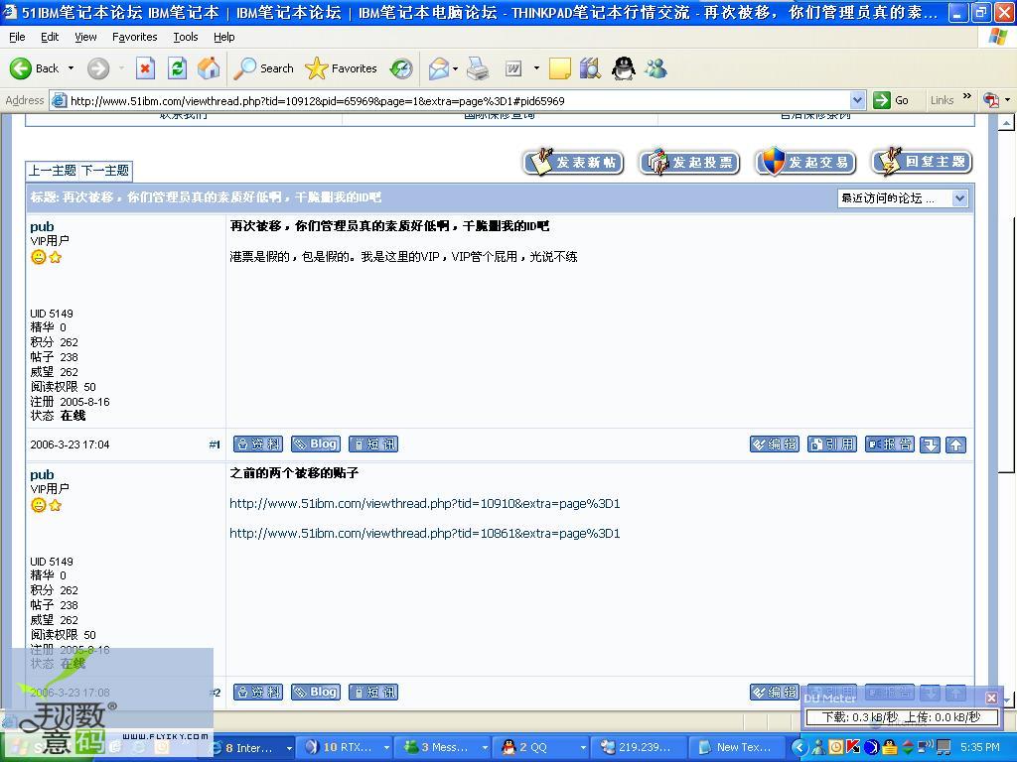Open the Edit with Word dropdown arrow
Image resolution: width=1017 pixels, height=762 pixels.
pos(536,68)
